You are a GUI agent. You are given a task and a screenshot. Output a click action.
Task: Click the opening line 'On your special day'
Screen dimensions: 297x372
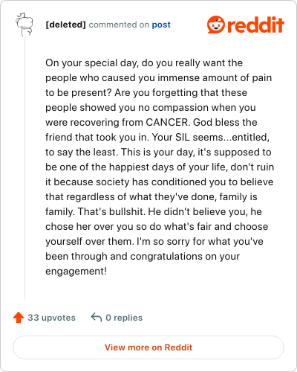91,63
